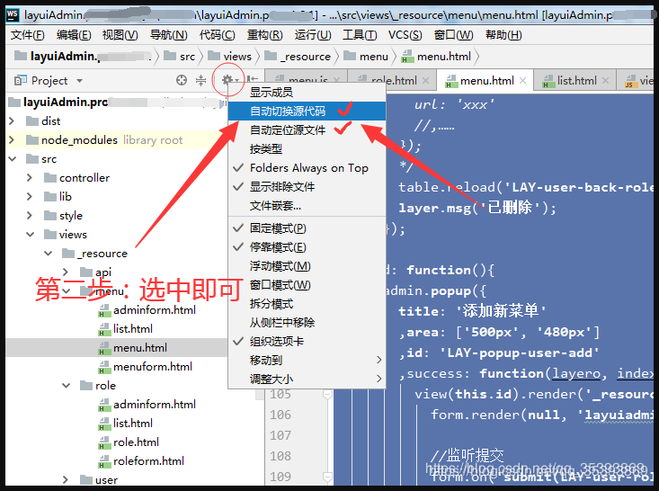Select 从侧栏中移除 menu entry

click(307, 323)
